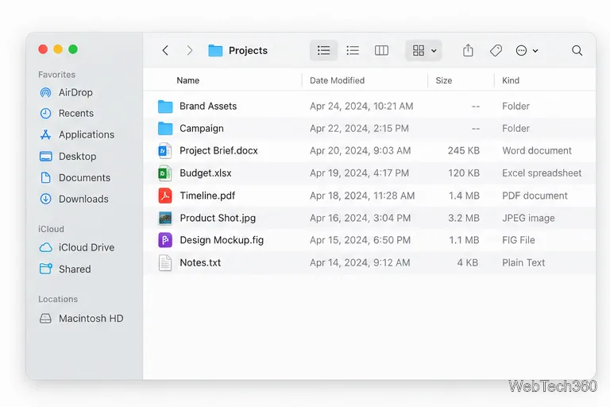Click the Campaign file name

[x=202, y=129]
